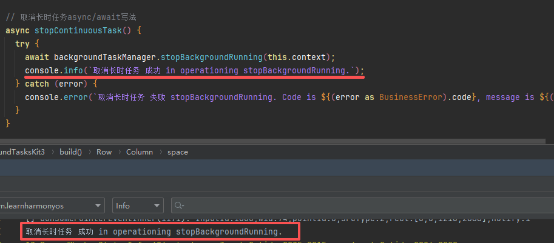The image size is (554, 243).
Task: Click this.context argument in the await line
Action: (x=297, y=57)
